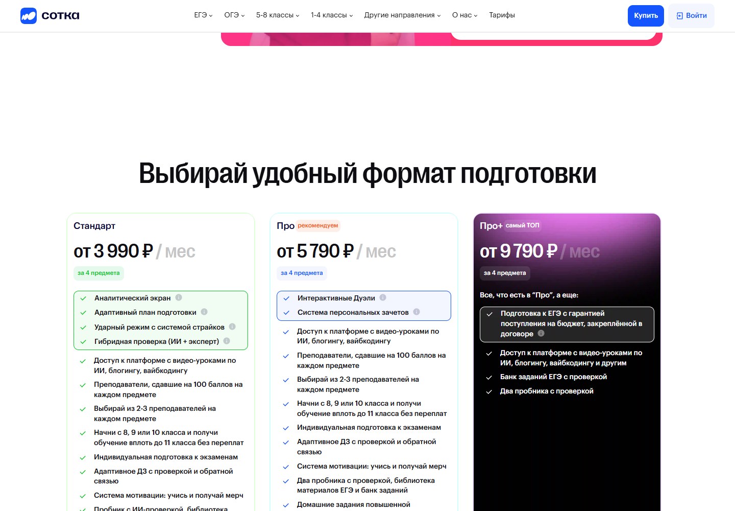The image size is (735, 511).
Task: Expand Другие направления menu
Action: [402, 15]
